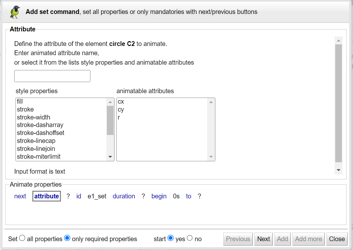353x250 pixels.
Task: Select 'only required properties' radio button
Action: 67,238
